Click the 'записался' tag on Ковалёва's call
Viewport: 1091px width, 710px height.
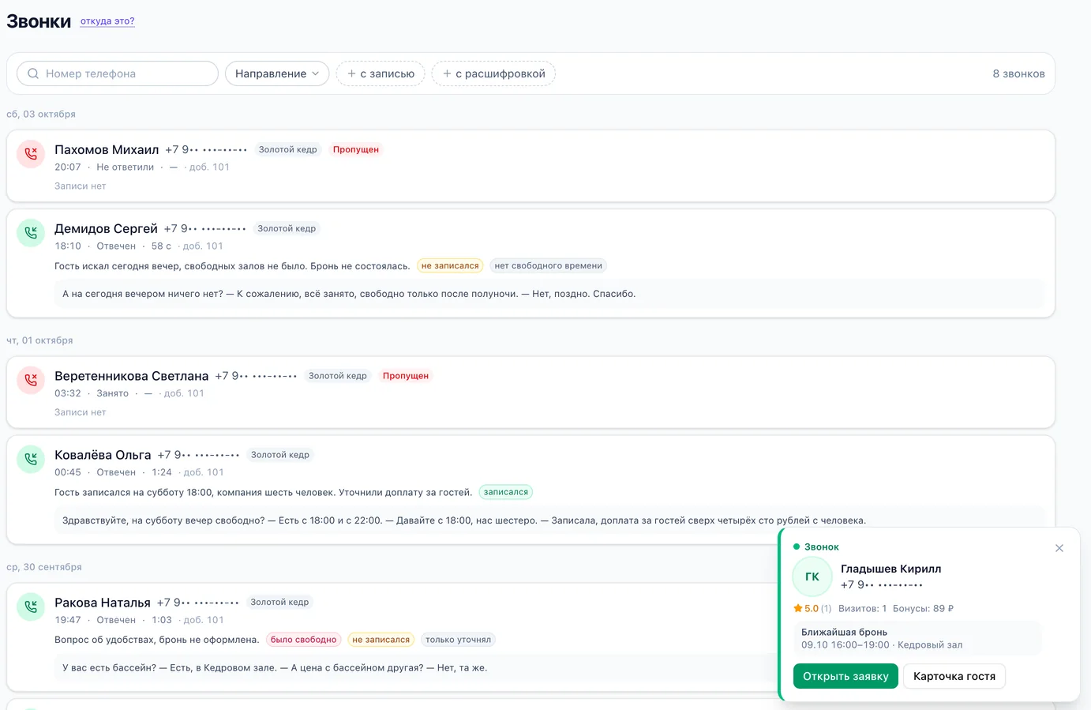tap(506, 492)
